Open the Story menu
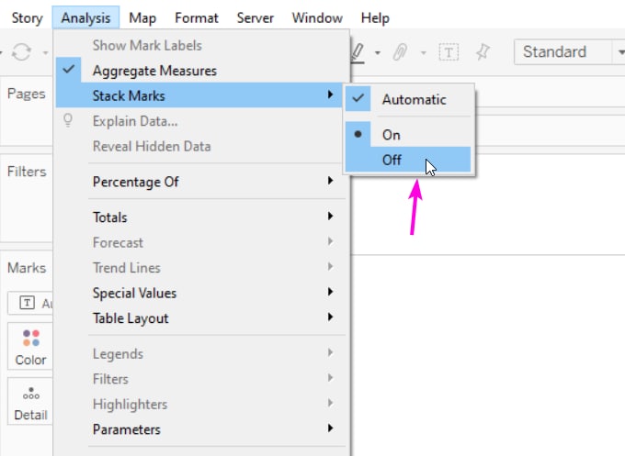The width and height of the screenshot is (625, 456). 27,18
